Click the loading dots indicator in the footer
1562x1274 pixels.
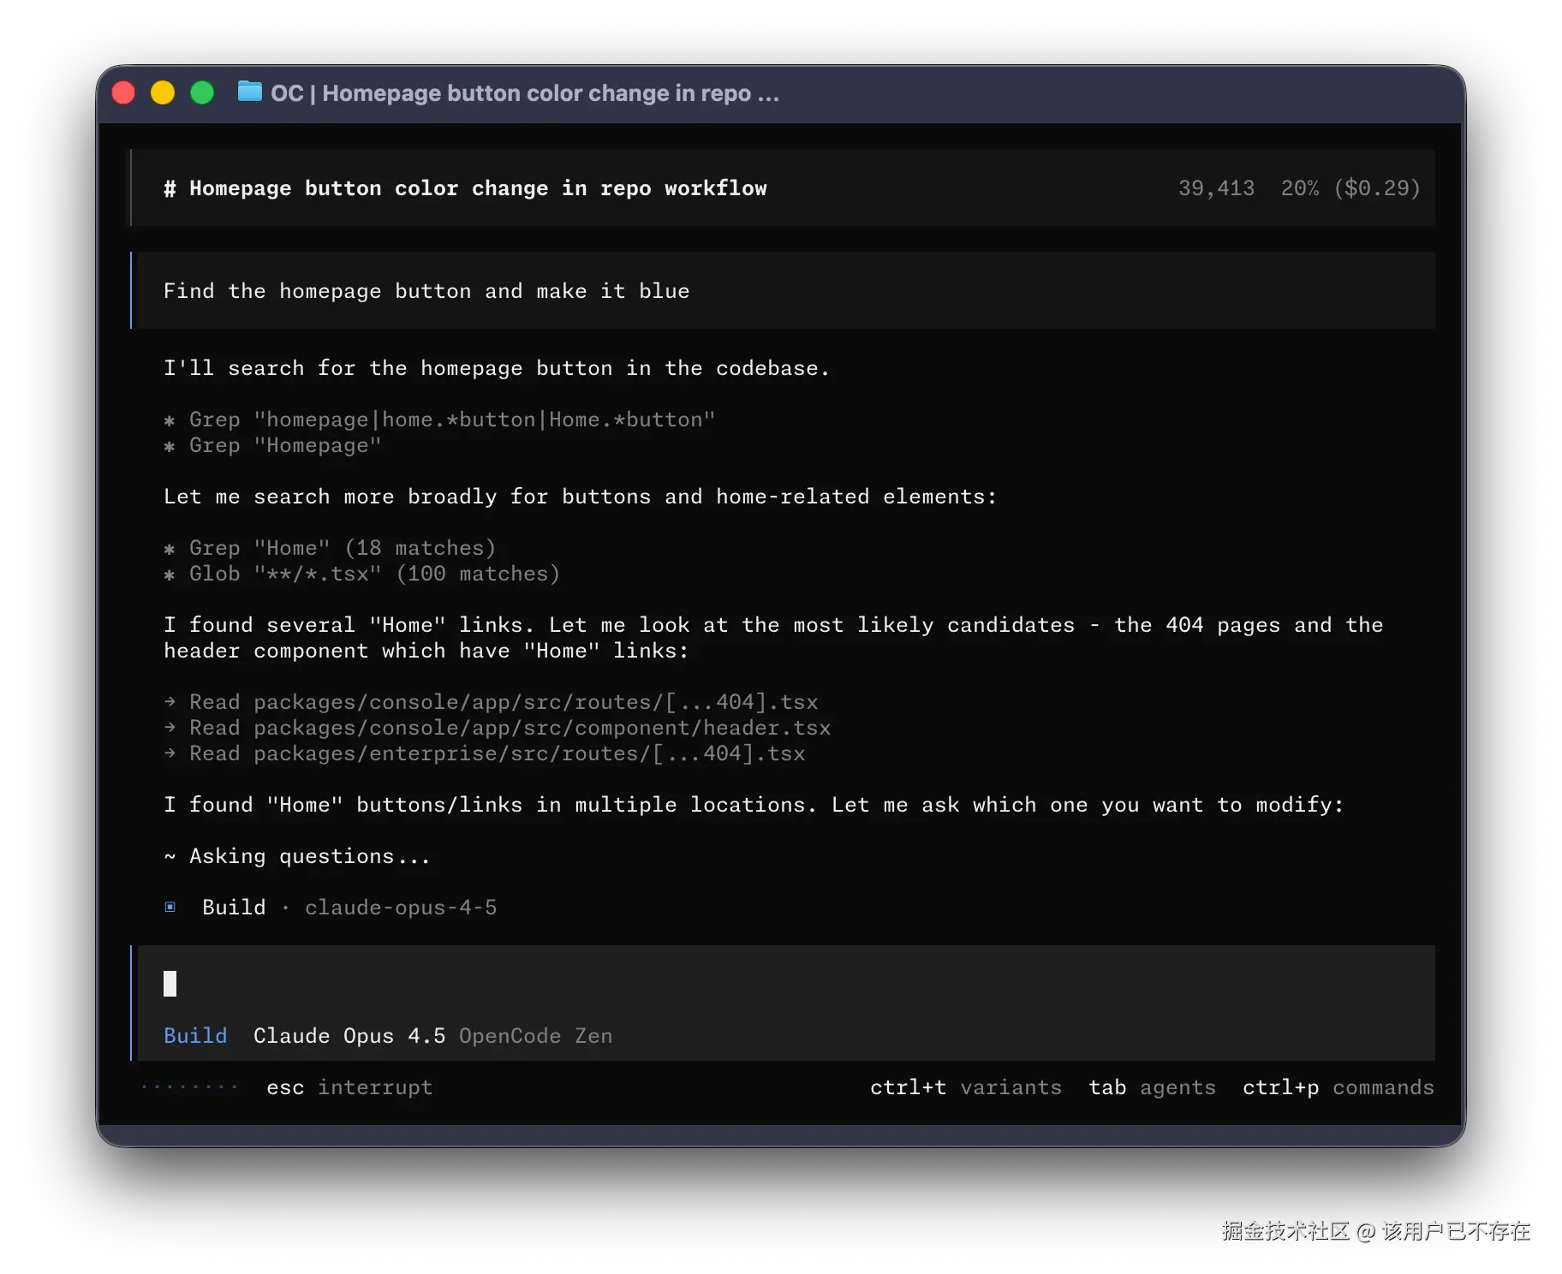(189, 1087)
